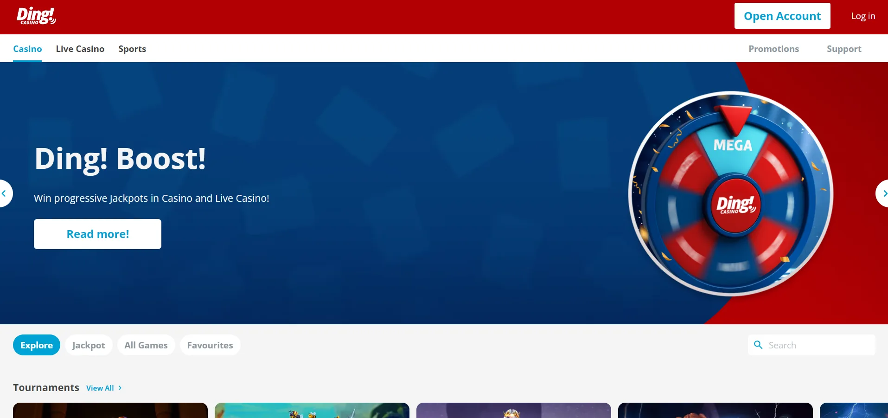Click the Log in link
The height and width of the screenshot is (418, 888).
863,16
